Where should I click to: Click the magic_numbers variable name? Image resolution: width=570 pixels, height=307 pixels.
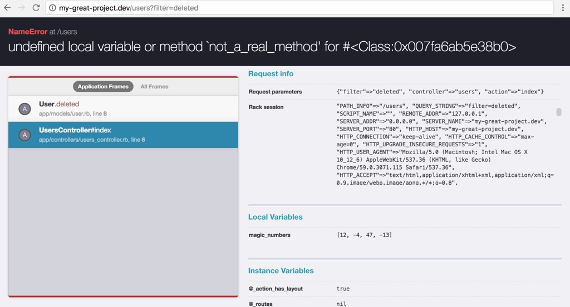pos(269,235)
